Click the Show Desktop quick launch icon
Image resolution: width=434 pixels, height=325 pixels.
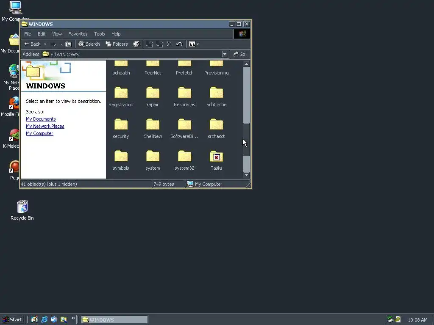click(x=35, y=320)
